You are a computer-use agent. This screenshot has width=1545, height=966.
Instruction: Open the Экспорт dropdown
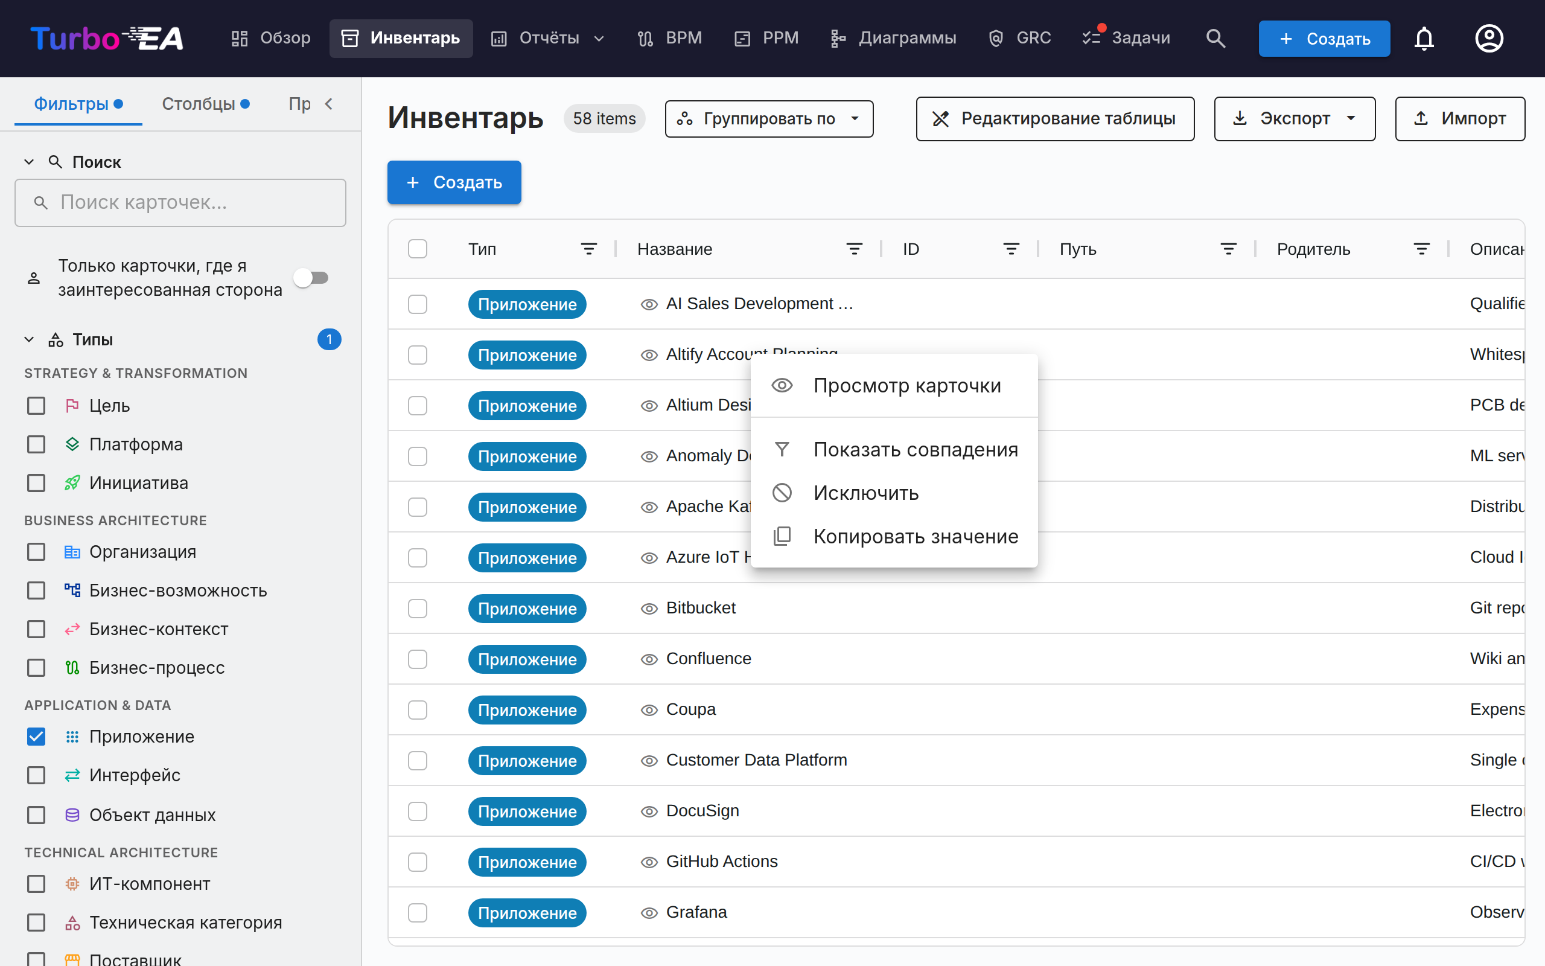point(1294,119)
